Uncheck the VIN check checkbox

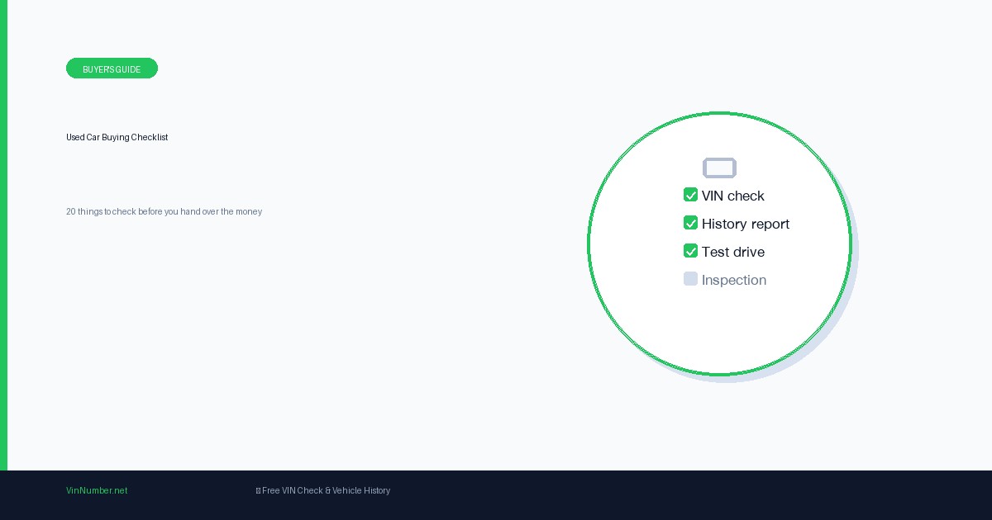[x=690, y=195]
